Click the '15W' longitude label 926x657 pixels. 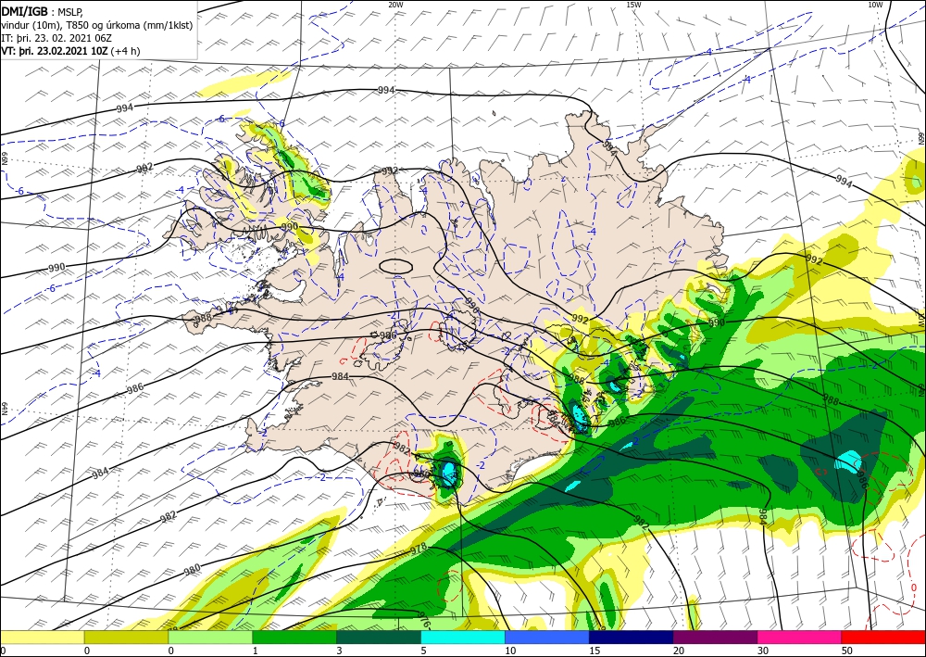tap(633, 5)
